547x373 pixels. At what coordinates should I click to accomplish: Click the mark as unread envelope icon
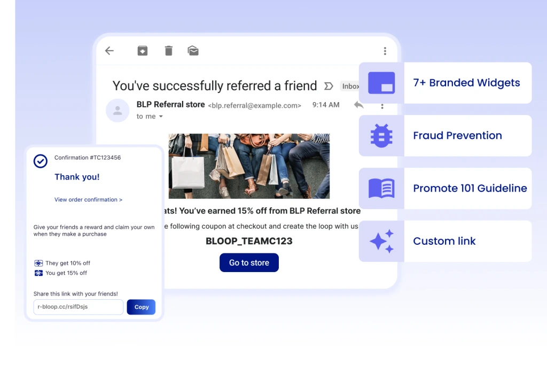[x=193, y=50]
